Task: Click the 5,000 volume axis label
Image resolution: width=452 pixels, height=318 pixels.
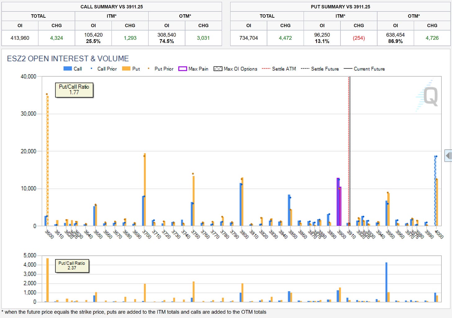Action: (x=30, y=255)
